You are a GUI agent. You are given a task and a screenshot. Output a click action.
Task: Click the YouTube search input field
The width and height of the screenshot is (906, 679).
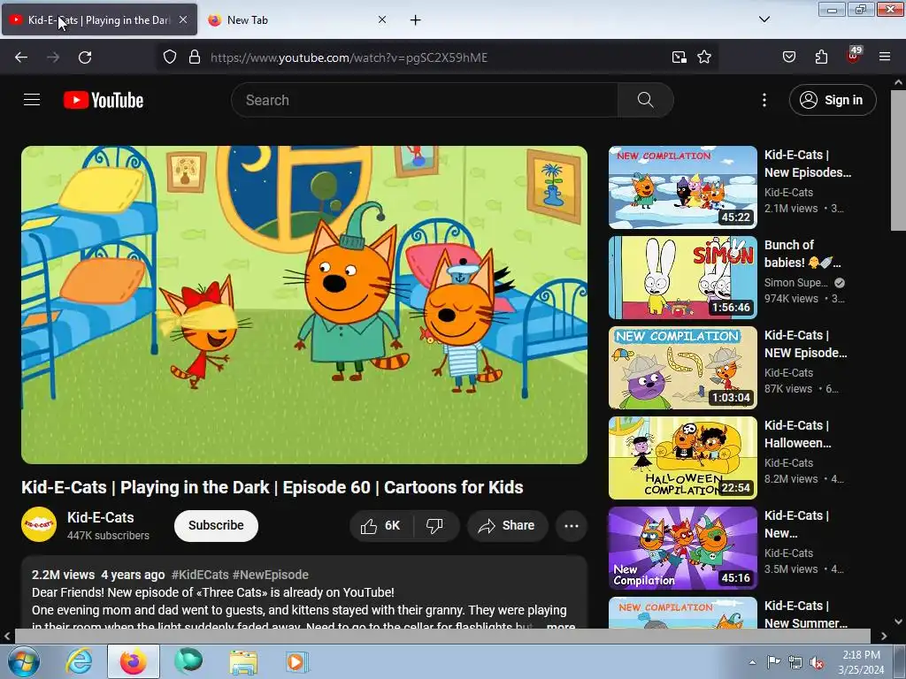pyautogui.click(x=425, y=100)
